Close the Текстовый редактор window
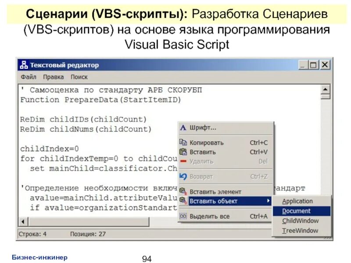The width and height of the screenshot is (351, 263). pos(325,65)
